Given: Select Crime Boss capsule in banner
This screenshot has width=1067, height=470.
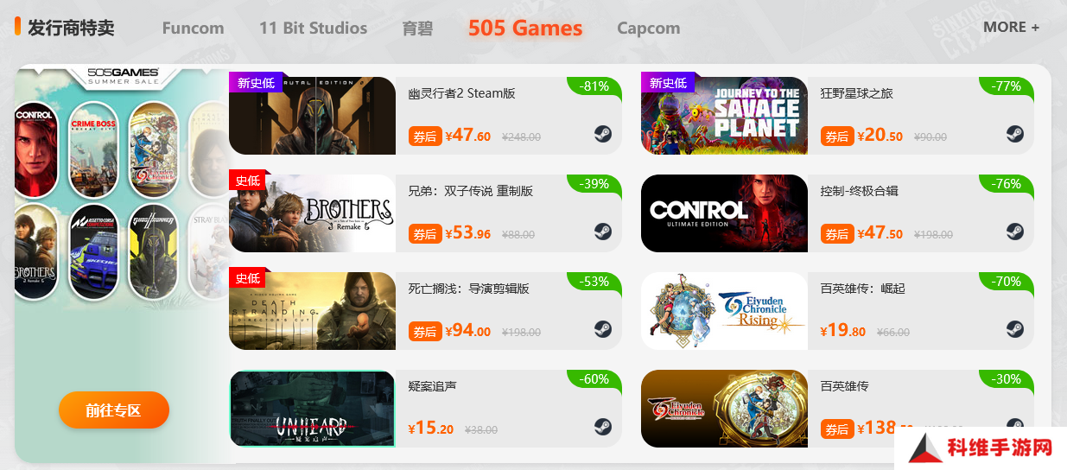Looking at the screenshot, I should click(x=93, y=149).
